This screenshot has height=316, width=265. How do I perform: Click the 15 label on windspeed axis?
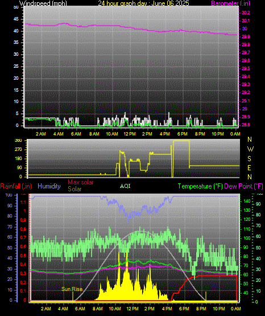tap(16, 90)
